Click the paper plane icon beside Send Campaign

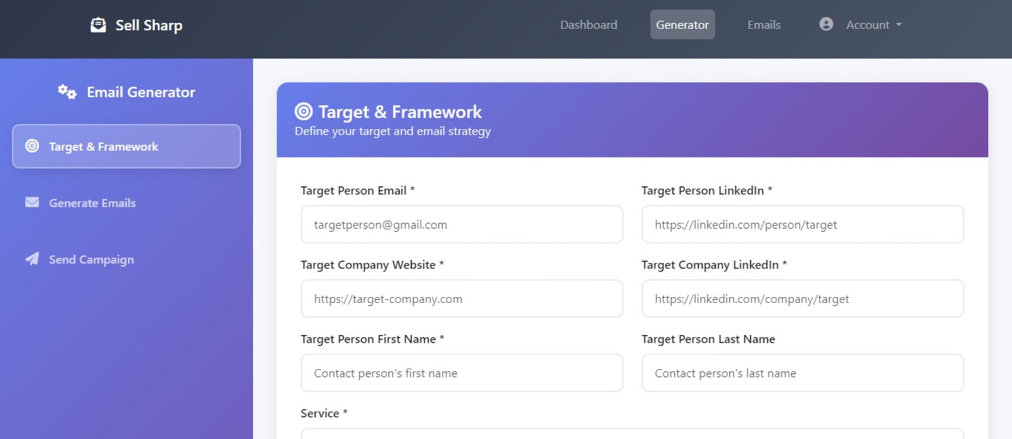pyautogui.click(x=32, y=259)
